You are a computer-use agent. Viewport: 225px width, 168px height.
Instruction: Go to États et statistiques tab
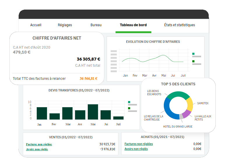pyautogui.click(x=179, y=25)
